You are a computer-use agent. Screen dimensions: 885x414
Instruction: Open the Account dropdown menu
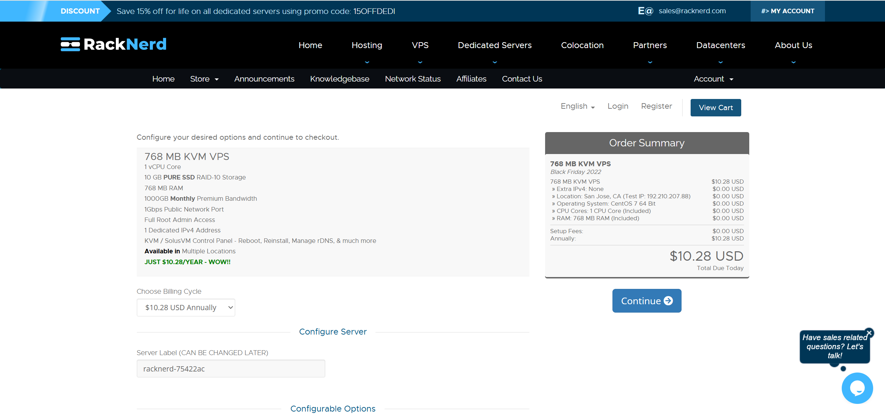pos(713,79)
